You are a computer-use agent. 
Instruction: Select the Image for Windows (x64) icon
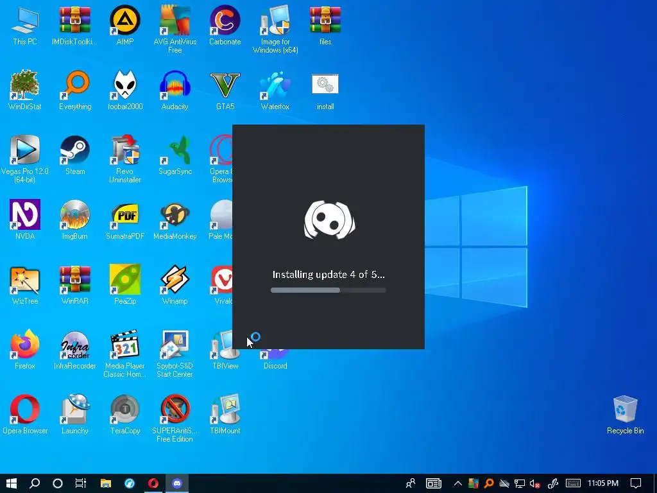(275, 20)
